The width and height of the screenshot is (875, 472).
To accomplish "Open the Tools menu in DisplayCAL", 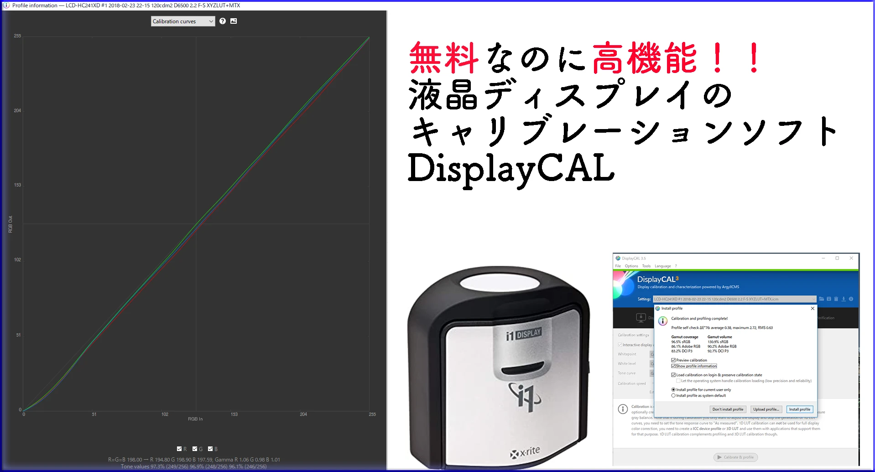I will (646, 266).
